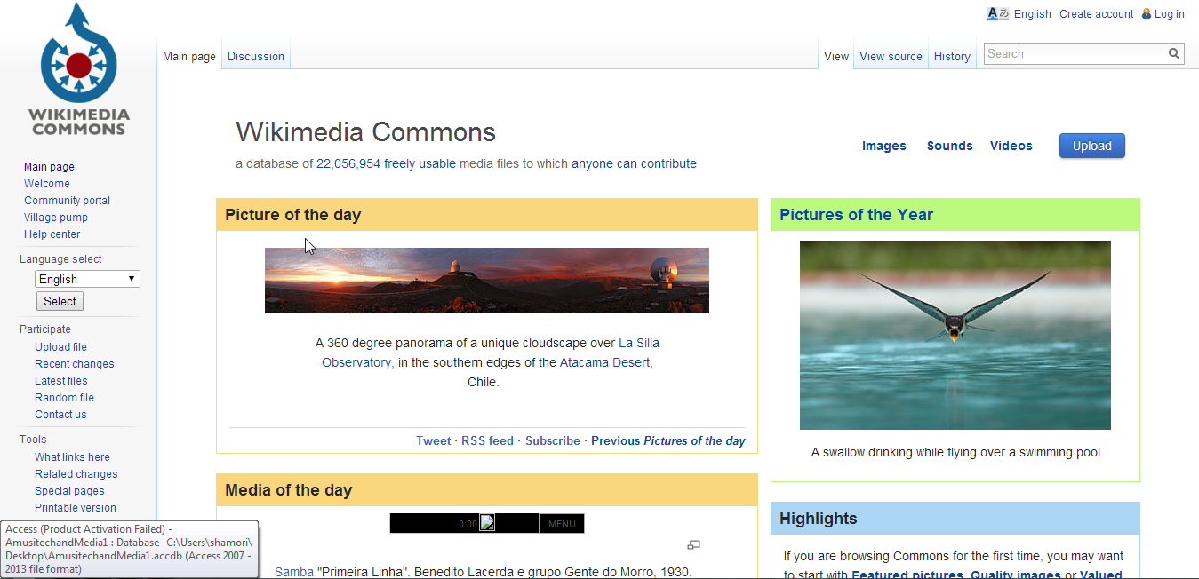Click Contact us in the sidebar
This screenshot has height=579, width=1199.
click(x=60, y=415)
